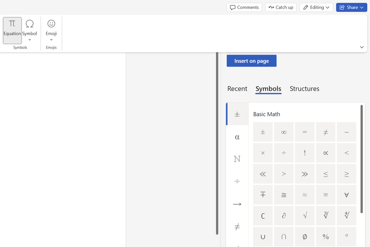Open the Comments pane
370x247 pixels.
pos(244,7)
